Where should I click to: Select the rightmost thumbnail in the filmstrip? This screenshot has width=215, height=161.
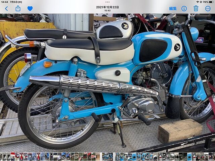[213, 157]
